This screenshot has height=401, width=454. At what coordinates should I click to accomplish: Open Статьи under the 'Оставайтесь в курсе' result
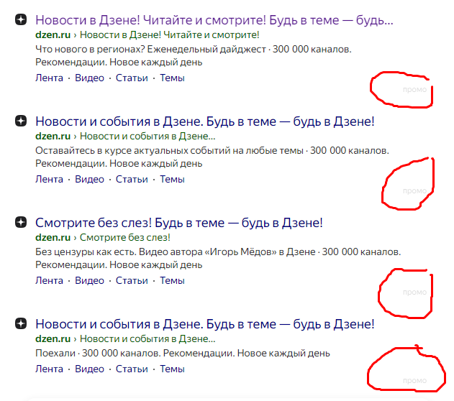(x=132, y=179)
